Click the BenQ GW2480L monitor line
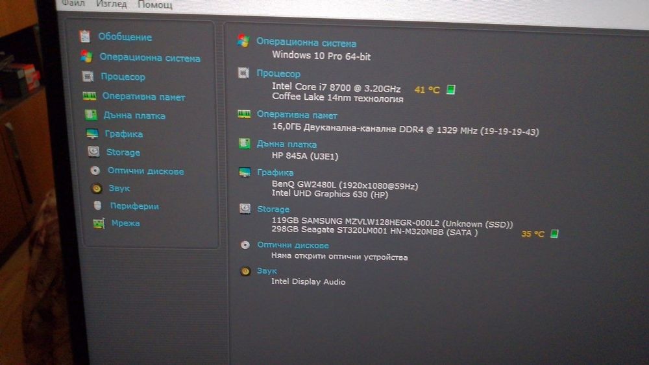The image size is (649, 365). (x=345, y=185)
